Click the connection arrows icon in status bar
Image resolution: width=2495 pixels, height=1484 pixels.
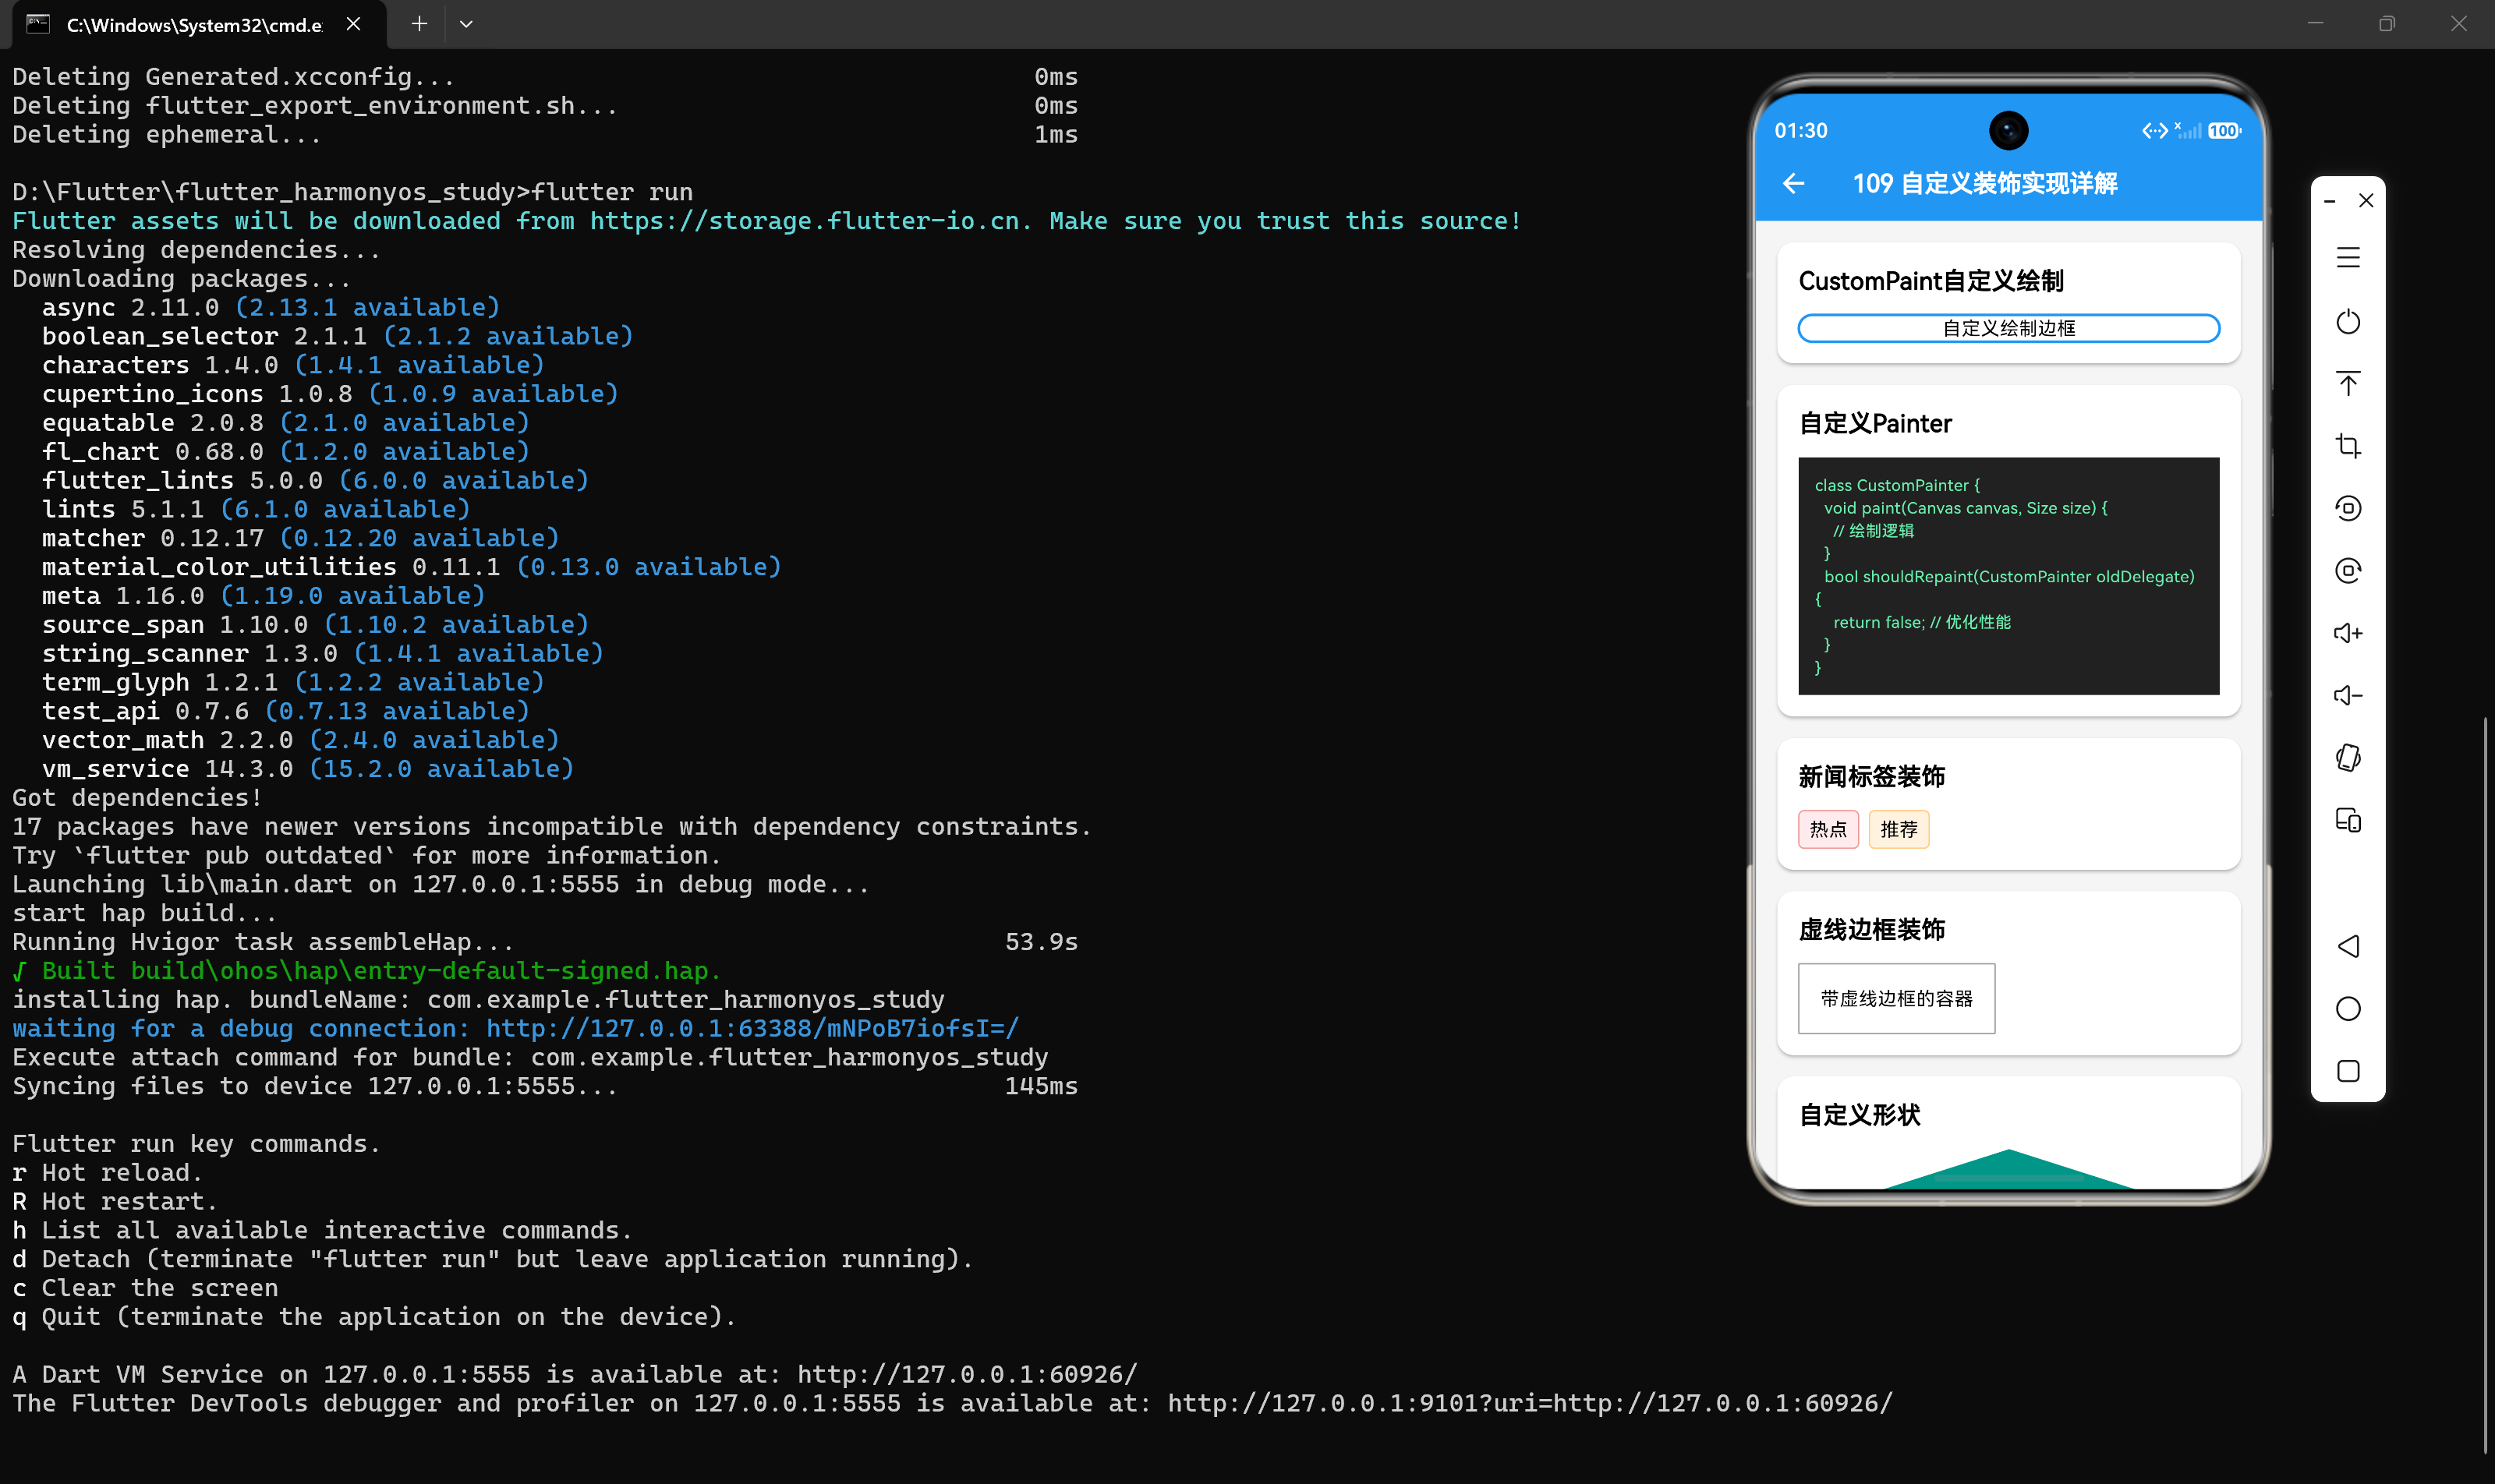point(2155,131)
